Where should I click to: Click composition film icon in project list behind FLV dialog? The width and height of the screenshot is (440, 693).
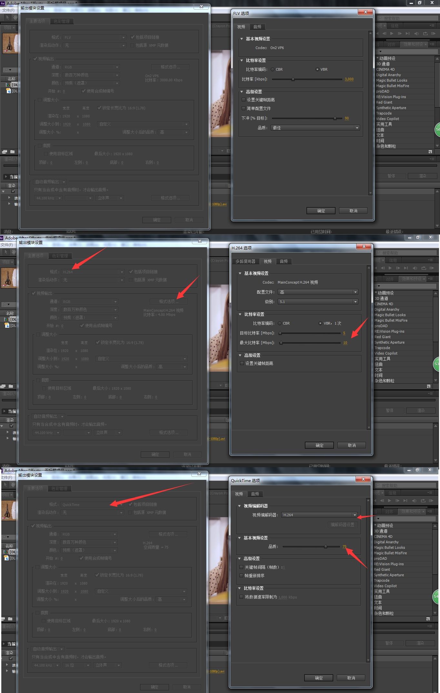pos(8,85)
